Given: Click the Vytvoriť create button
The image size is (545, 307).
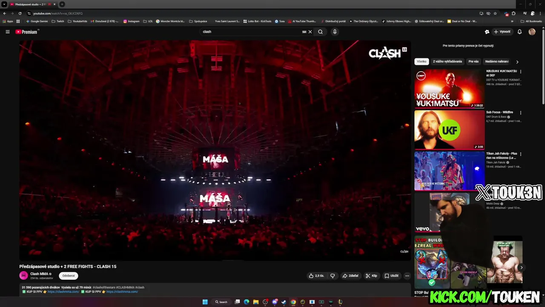Looking at the screenshot, I should pyautogui.click(x=502, y=32).
